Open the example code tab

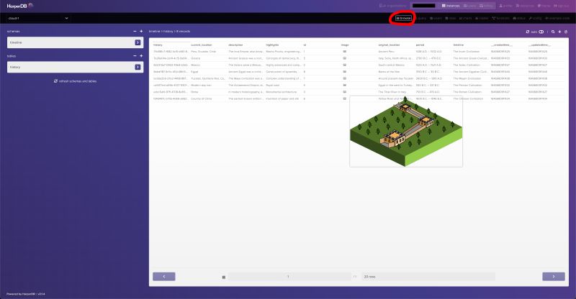click(x=557, y=18)
